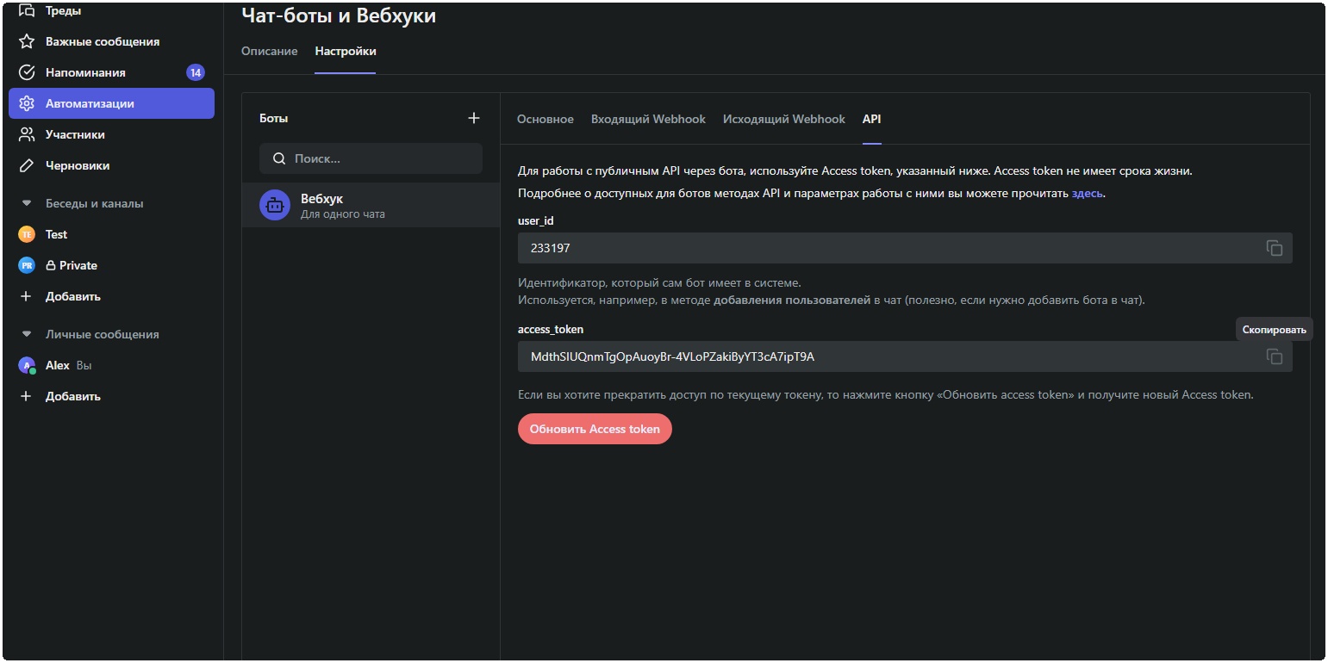Copy the access_token value icon
This screenshot has width=1328, height=663.
point(1274,356)
